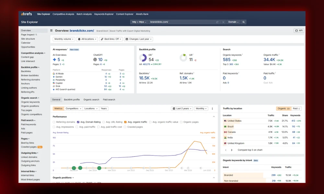The image size is (324, 194).
Task: Clear the URL field with the X icon
Action: tap(223, 22)
